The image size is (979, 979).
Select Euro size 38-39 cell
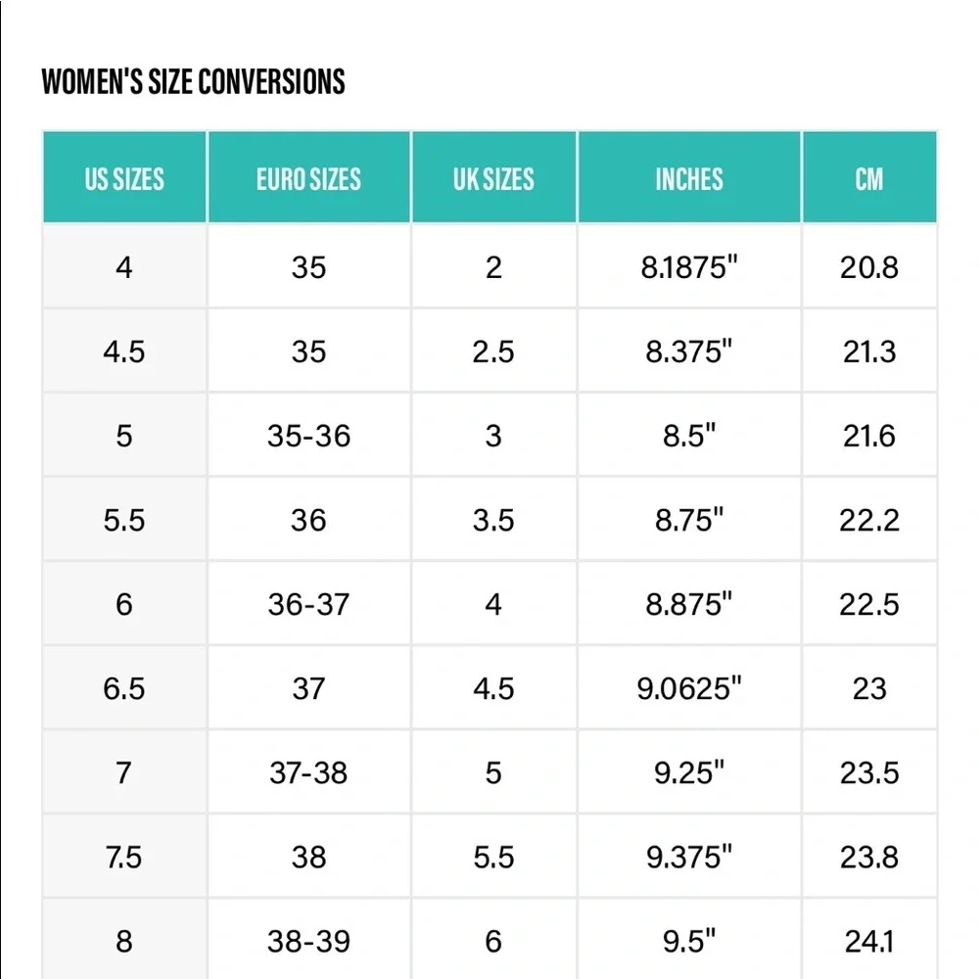point(309,941)
